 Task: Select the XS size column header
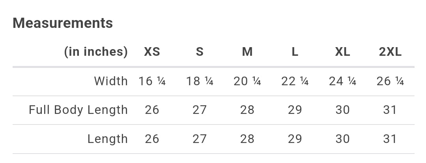tap(152, 52)
